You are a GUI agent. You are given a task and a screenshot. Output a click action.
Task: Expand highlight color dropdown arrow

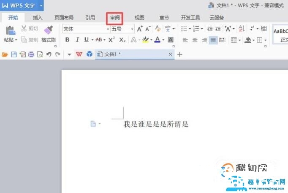pos(151,40)
